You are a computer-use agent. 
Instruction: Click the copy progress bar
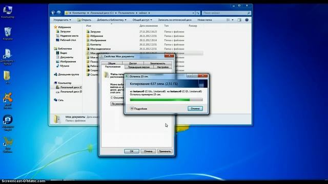point(166,100)
